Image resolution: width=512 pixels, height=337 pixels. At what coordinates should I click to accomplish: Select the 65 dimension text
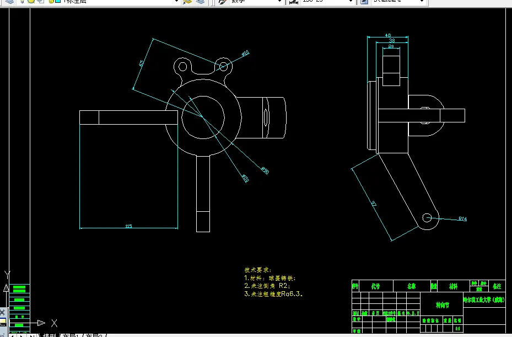tap(142, 63)
